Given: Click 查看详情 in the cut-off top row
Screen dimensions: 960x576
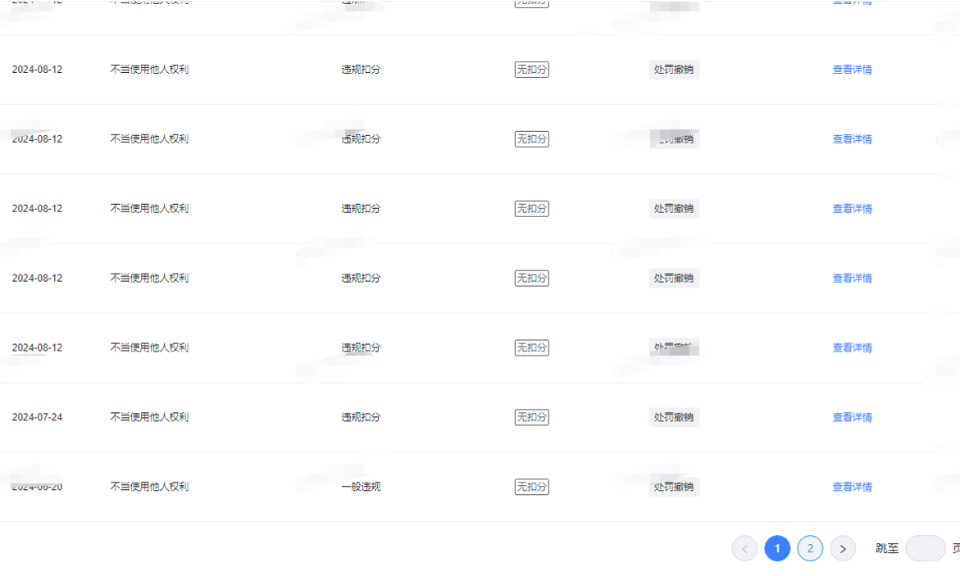Looking at the screenshot, I should click(852, 2).
